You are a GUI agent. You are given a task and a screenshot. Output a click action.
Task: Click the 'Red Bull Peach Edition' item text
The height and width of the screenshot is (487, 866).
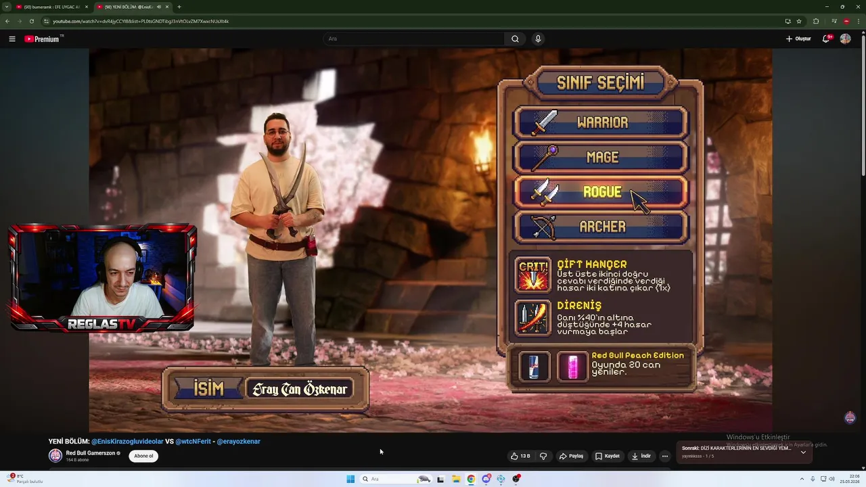[x=637, y=355]
